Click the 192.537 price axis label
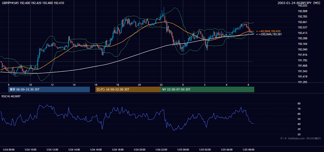The width and height of the screenshot is (324, 152). 302,27
